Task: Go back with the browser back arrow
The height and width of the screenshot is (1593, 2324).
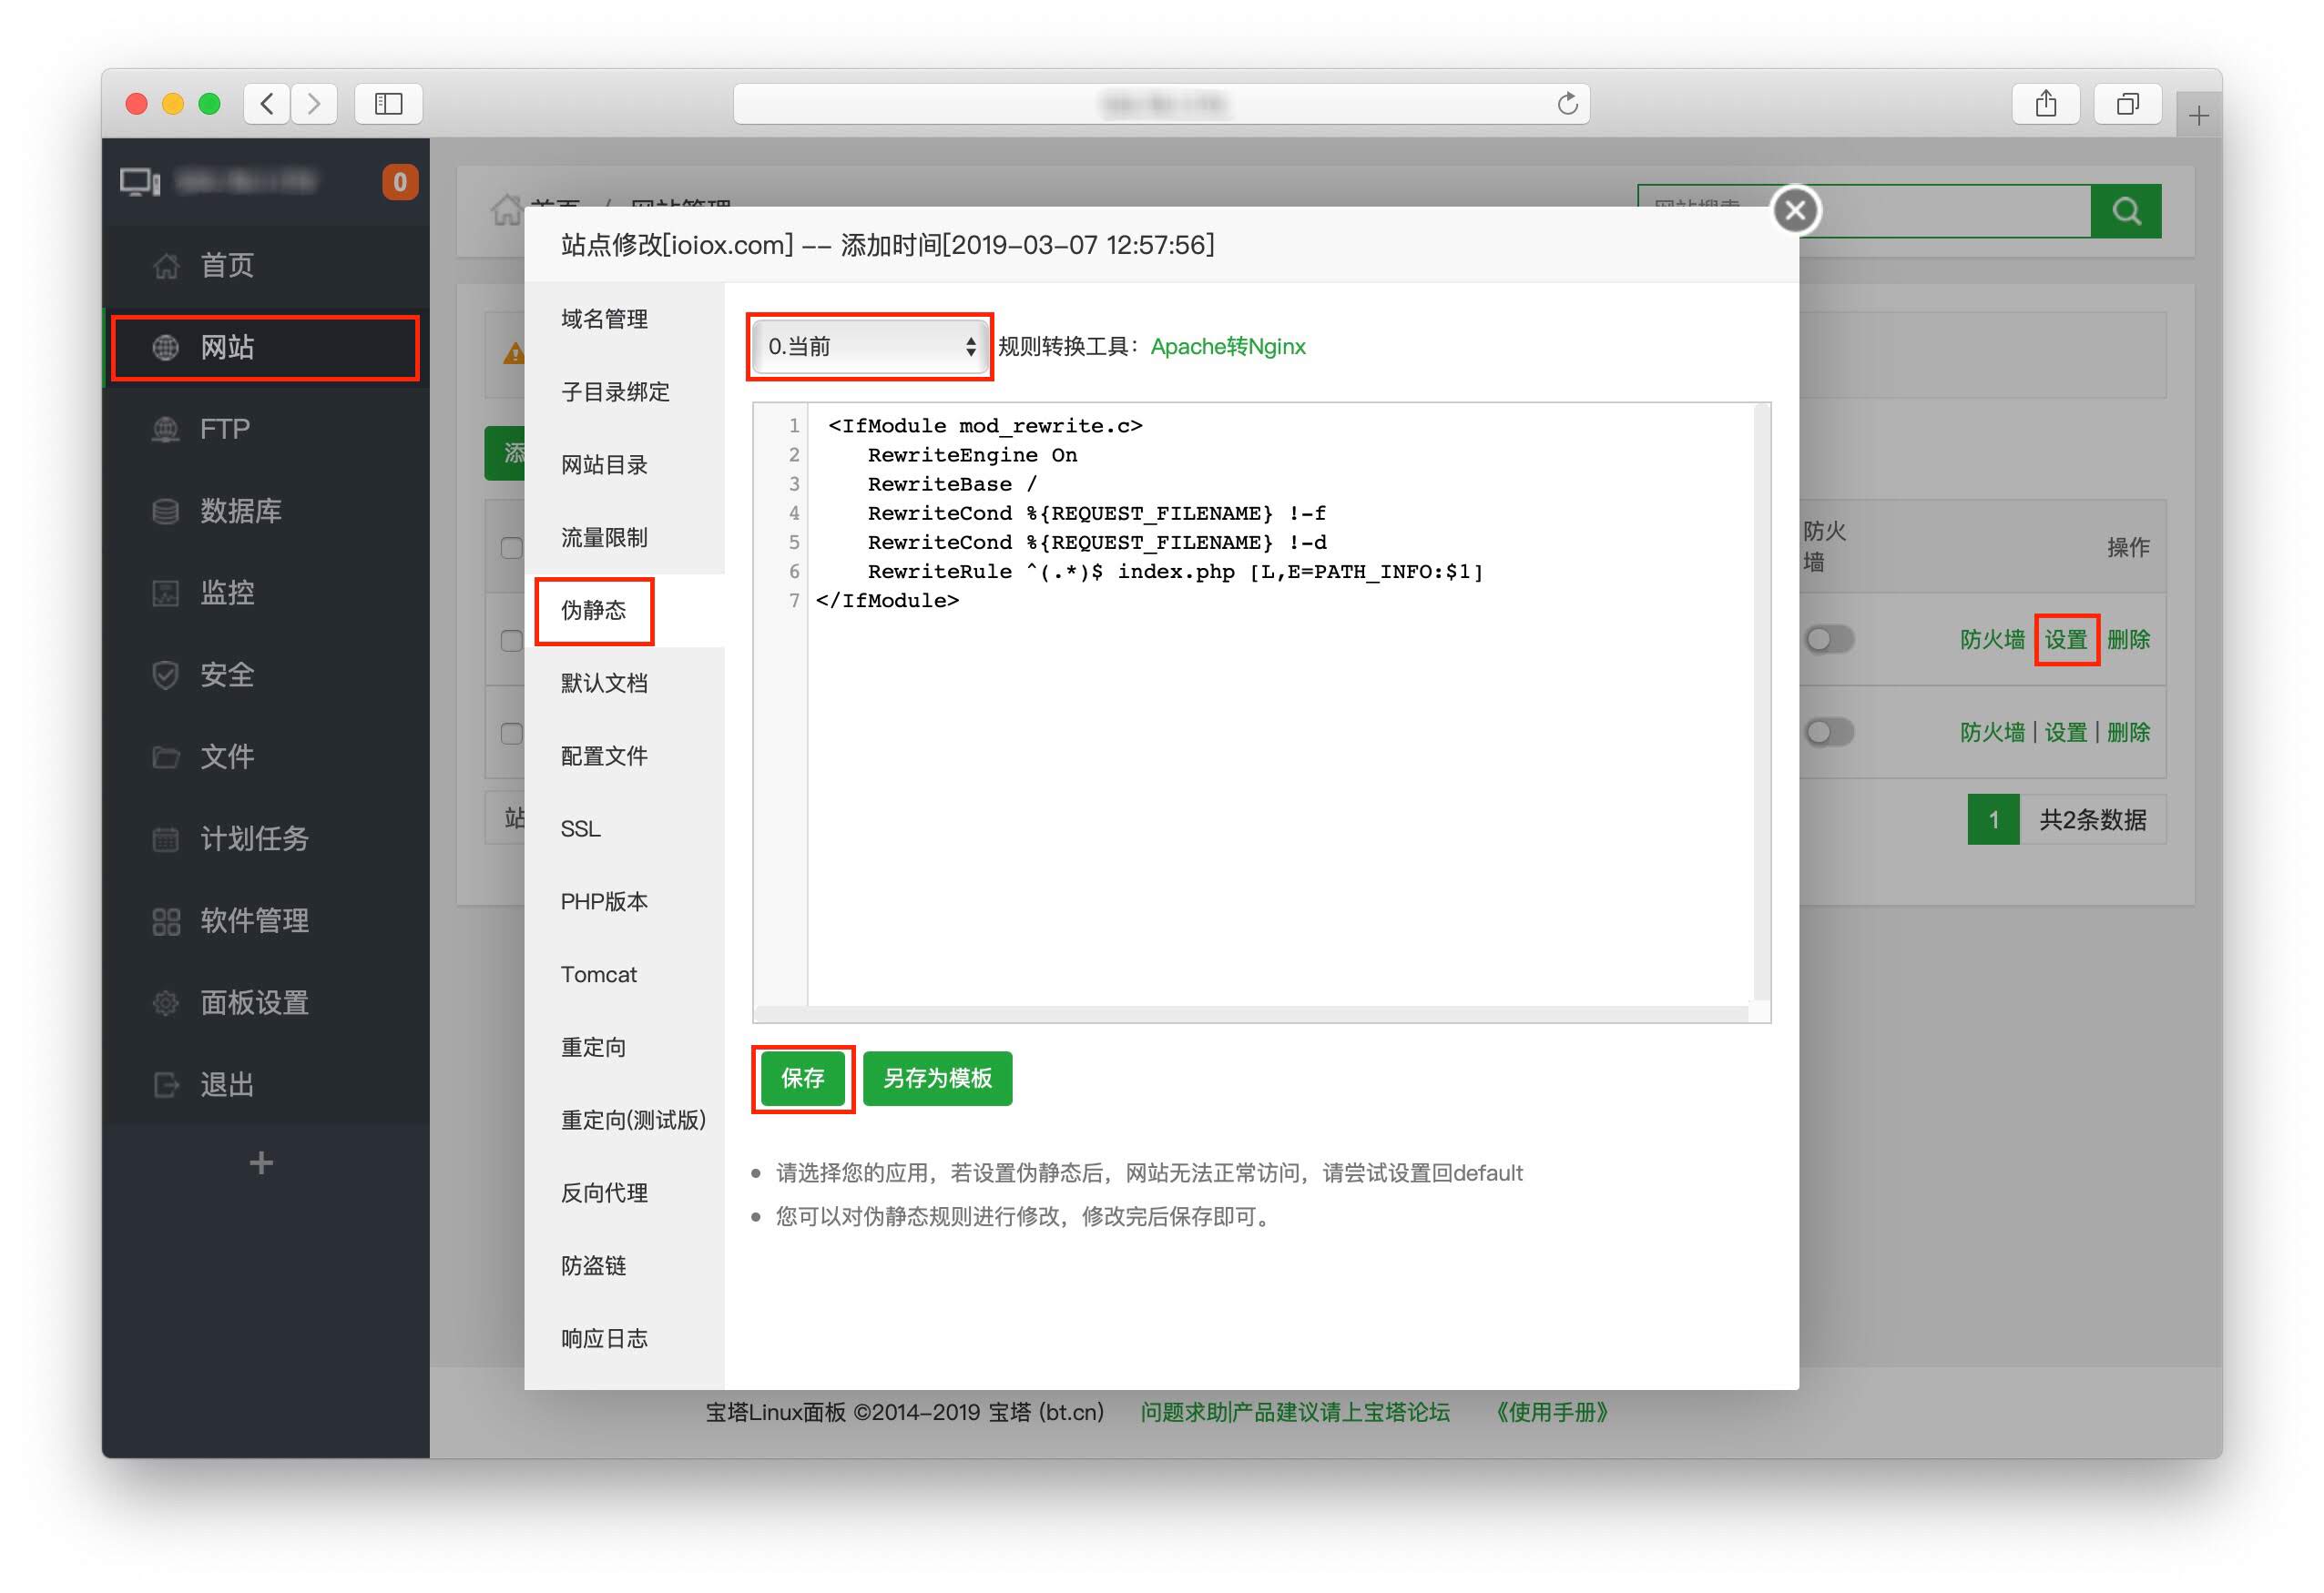Action: [267, 103]
